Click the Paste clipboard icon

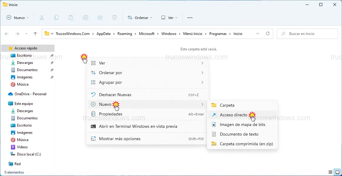point(71,18)
